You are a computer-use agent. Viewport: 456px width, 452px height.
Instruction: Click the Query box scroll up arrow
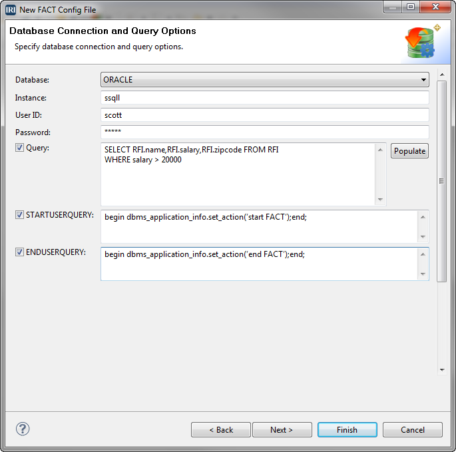380,150
